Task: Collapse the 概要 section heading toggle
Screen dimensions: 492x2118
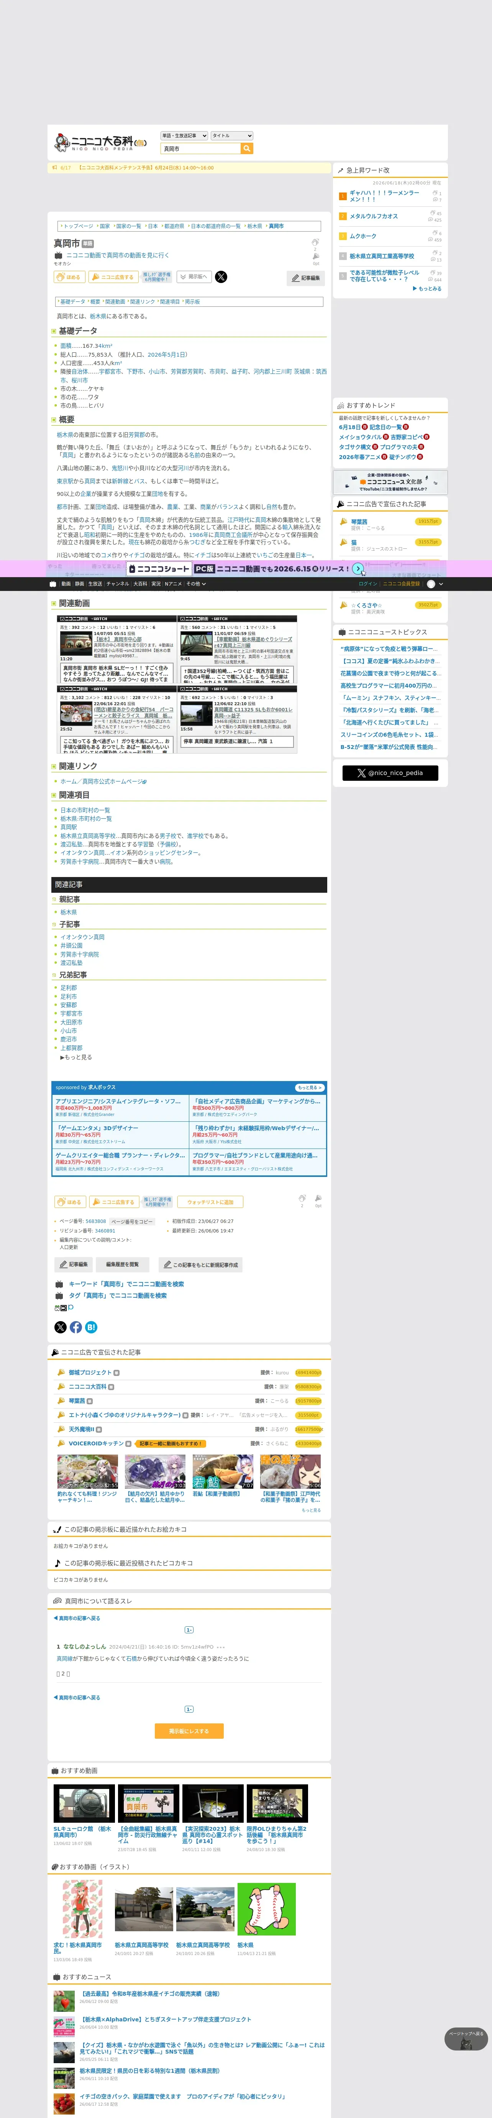Action: (53, 420)
